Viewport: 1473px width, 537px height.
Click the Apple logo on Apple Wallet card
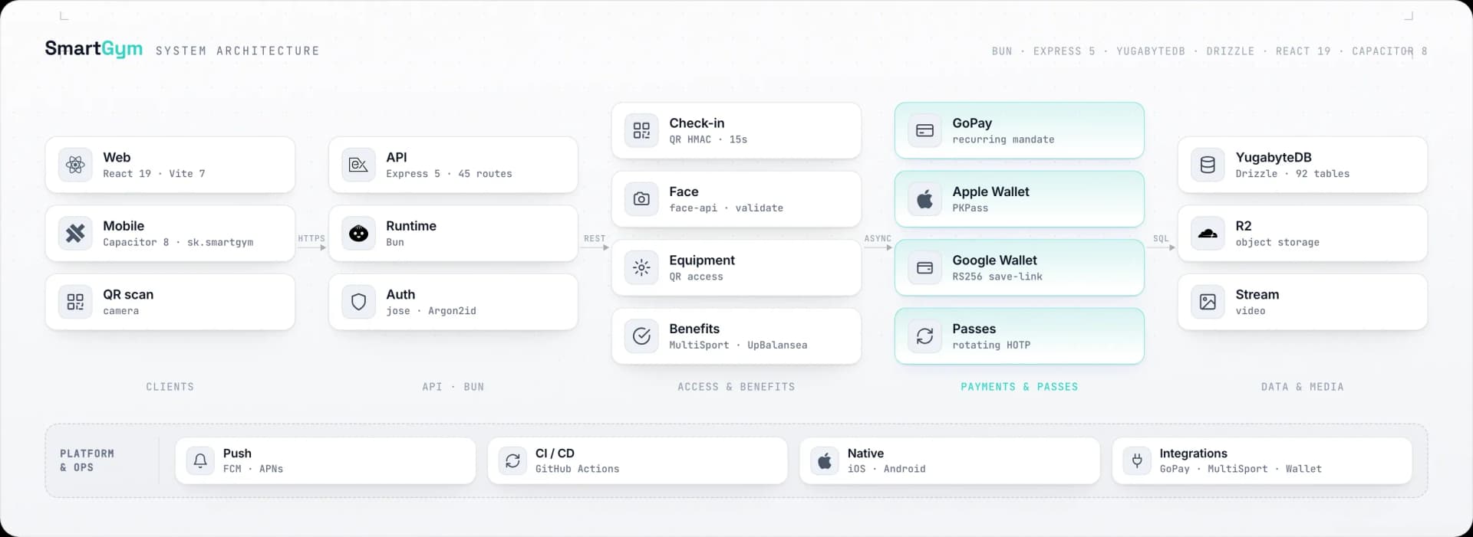coord(924,199)
